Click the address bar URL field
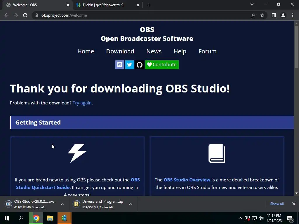Screen dimensions: 299x224 (141, 15)
